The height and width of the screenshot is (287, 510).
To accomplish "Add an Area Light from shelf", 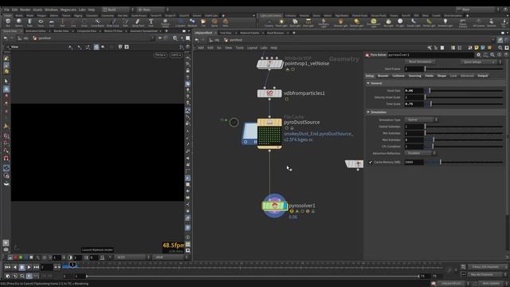I will coord(308,23).
